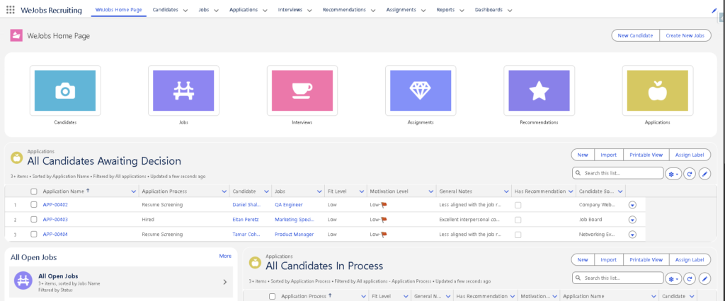Screen dimensions: 725x301
Task: Click the Interviews coffee cup tile
Action: point(302,91)
